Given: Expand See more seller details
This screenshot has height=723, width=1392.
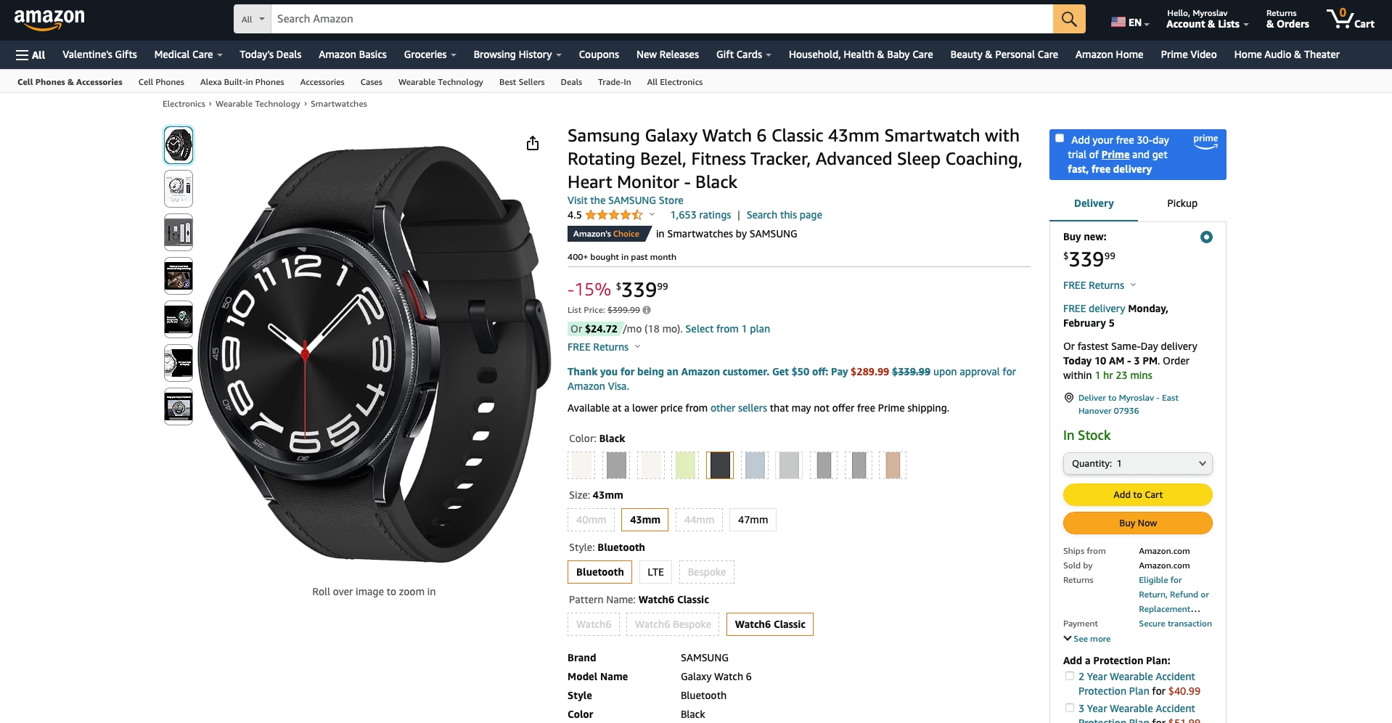Looking at the screenshot, I should [1087, 639].
